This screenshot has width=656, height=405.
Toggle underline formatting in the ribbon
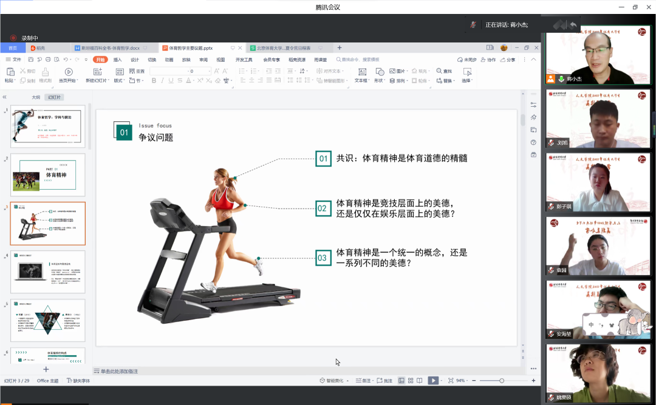pyautogui.click(x=170, y=80)
